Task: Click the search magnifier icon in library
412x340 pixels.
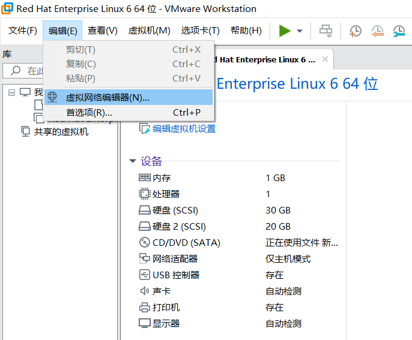Action: (x=16, y=71)
